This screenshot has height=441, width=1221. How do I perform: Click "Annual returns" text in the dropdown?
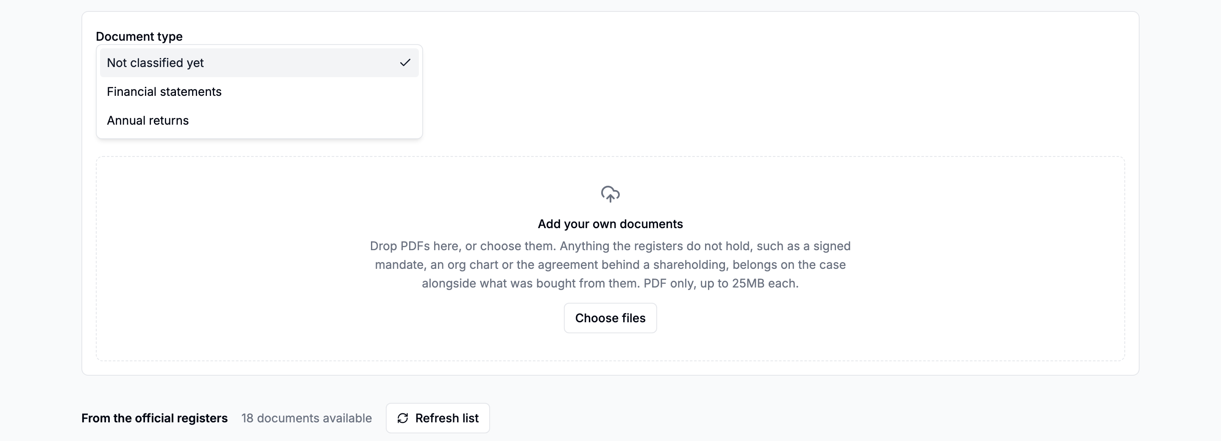point(148,120)
